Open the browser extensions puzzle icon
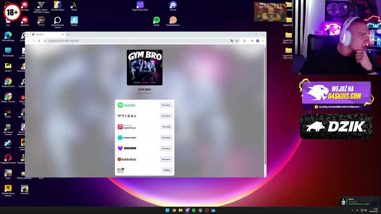 (x=244, y=41)
